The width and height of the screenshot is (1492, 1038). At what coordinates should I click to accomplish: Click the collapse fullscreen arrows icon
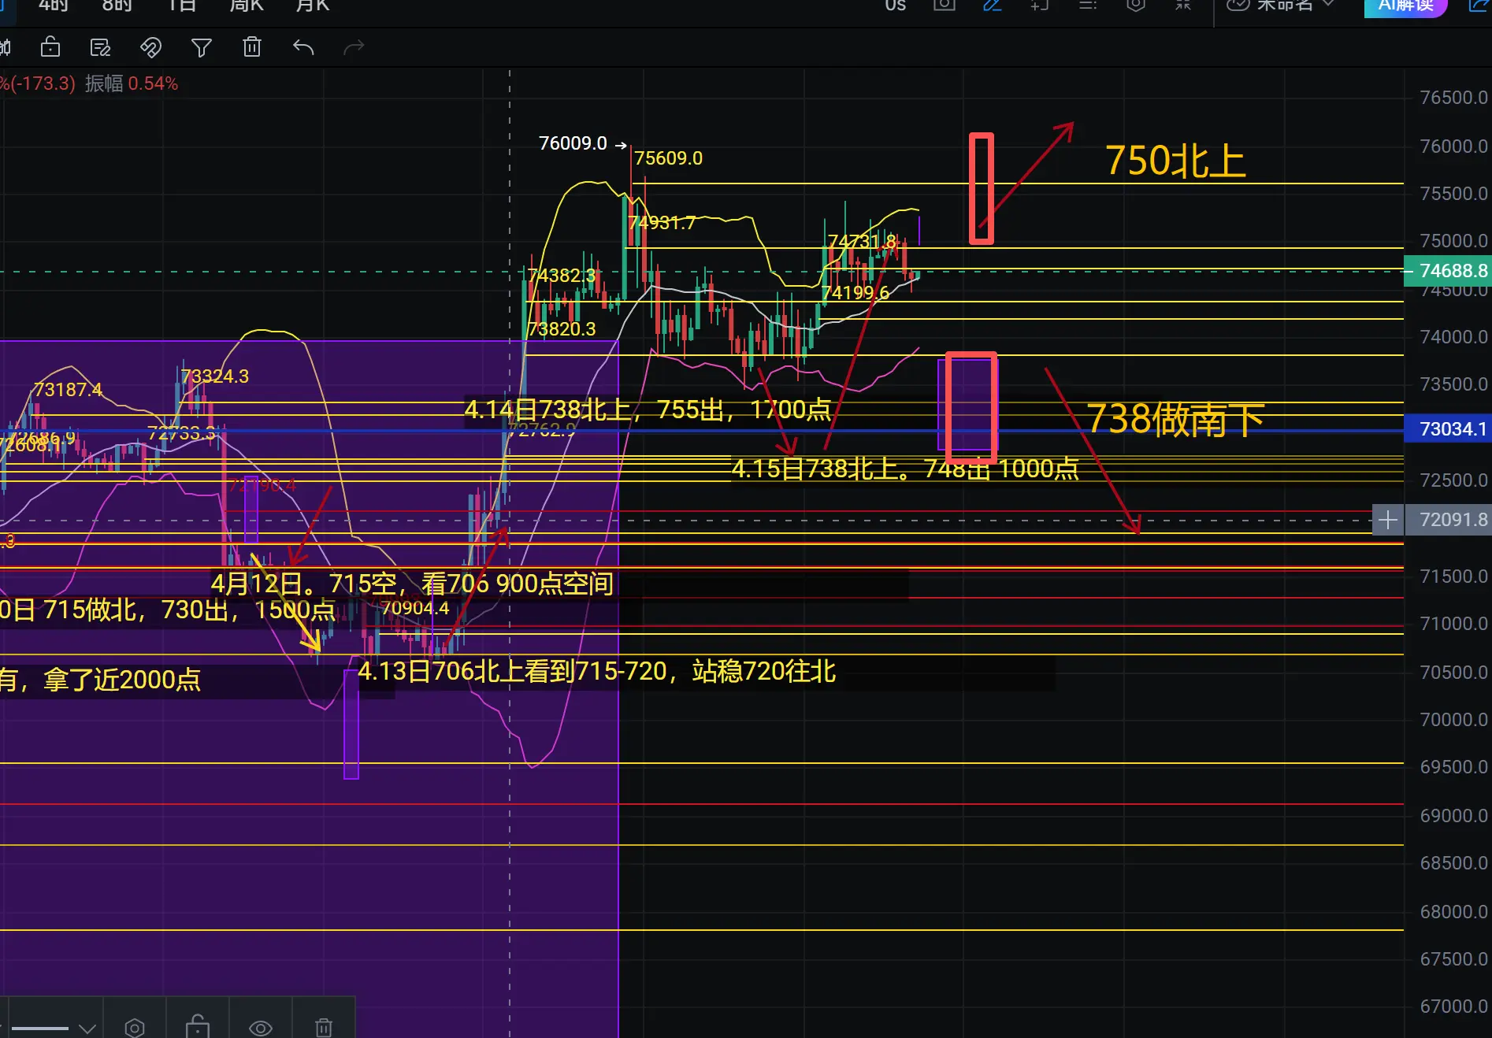[x=1183, y=5]
